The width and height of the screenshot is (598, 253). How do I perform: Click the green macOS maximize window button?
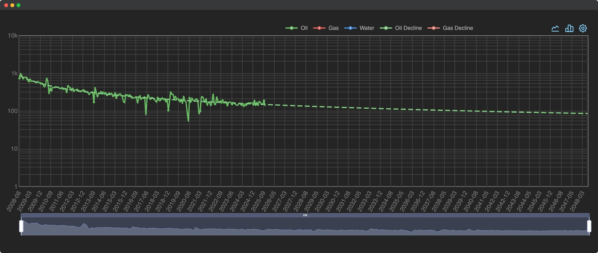tap(18, 5)
